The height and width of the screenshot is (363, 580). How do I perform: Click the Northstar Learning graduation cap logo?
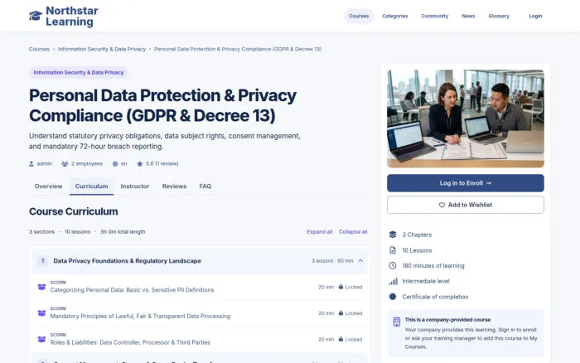click(36, 16)
